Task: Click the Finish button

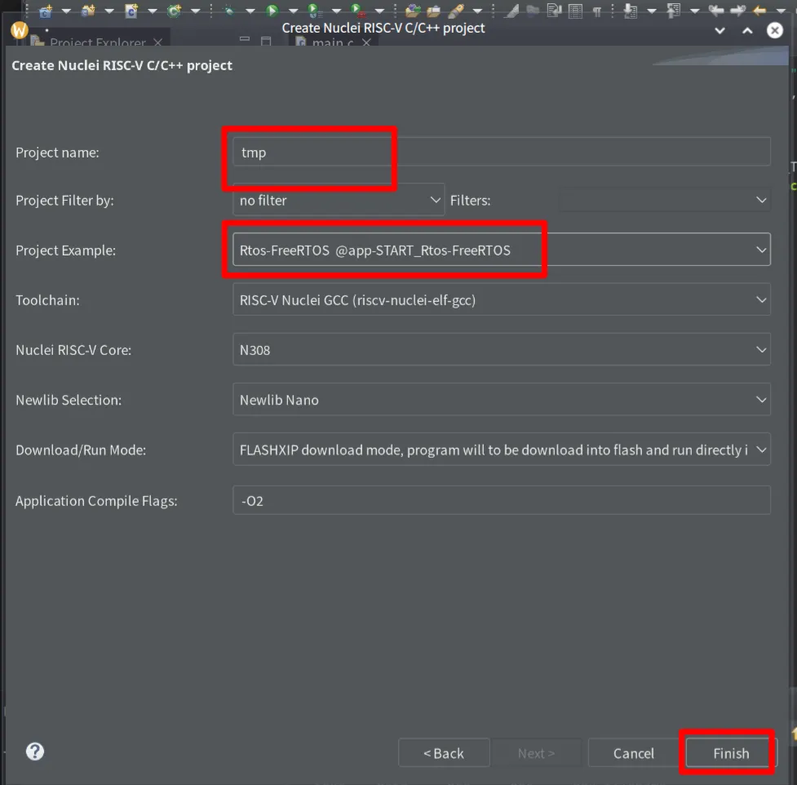Action: pos(730,753)
